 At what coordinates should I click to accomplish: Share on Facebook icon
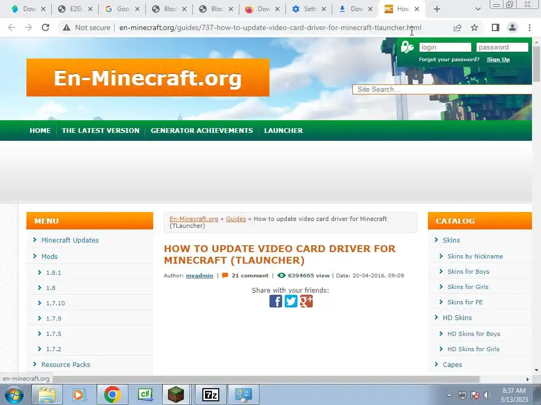point(276,301)
